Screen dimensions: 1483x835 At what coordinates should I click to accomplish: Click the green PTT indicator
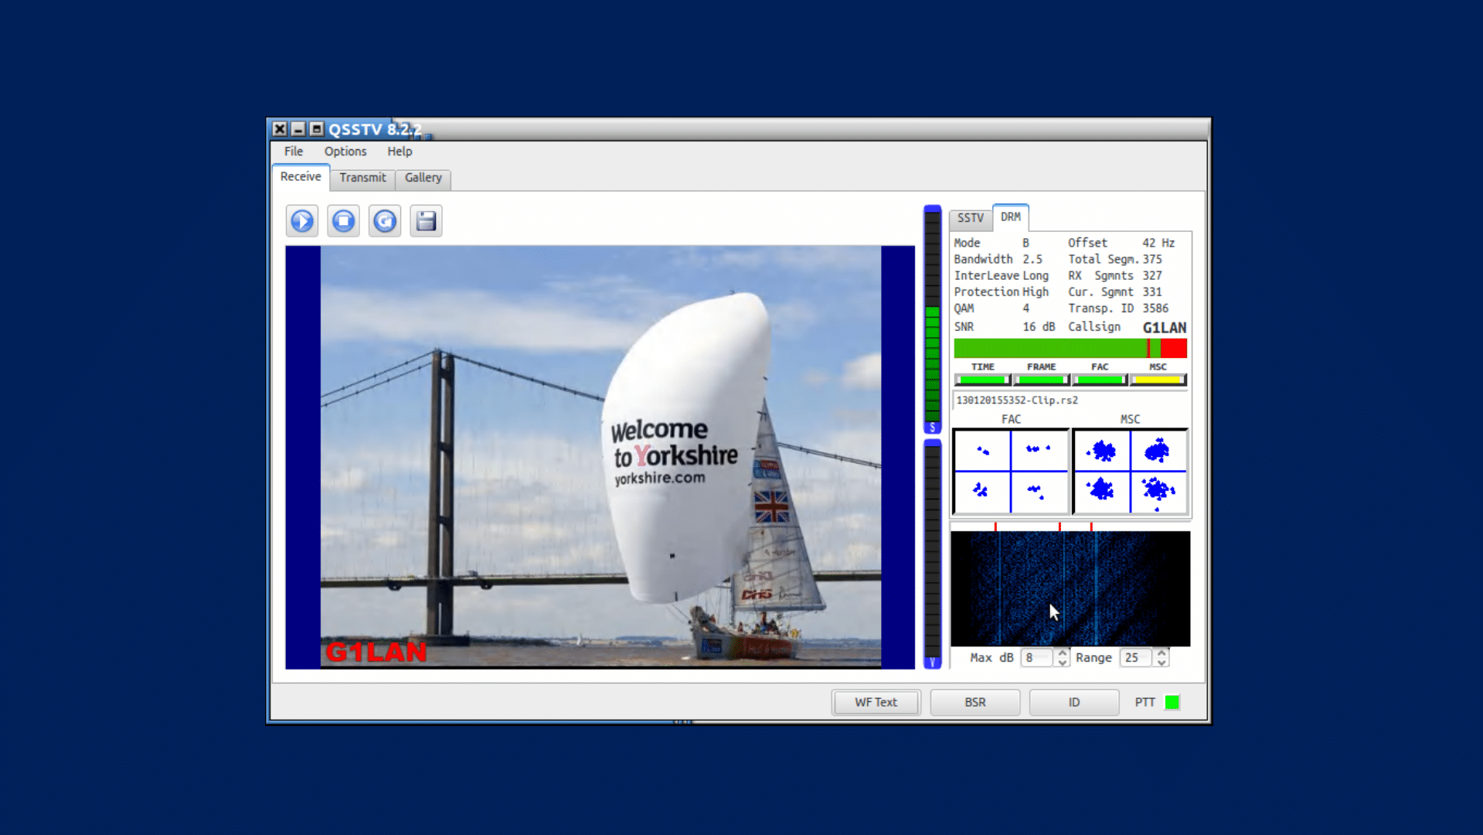click(1172, 702)
